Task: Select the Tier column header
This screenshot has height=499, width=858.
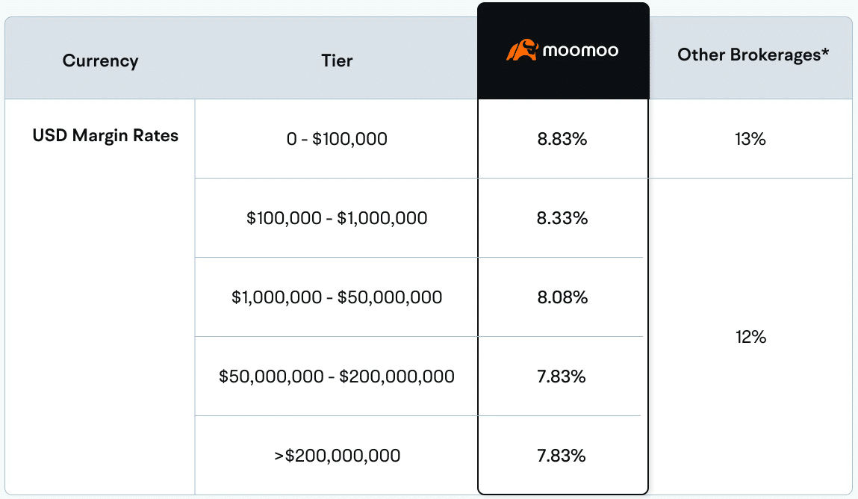Action: click(337, 61)
